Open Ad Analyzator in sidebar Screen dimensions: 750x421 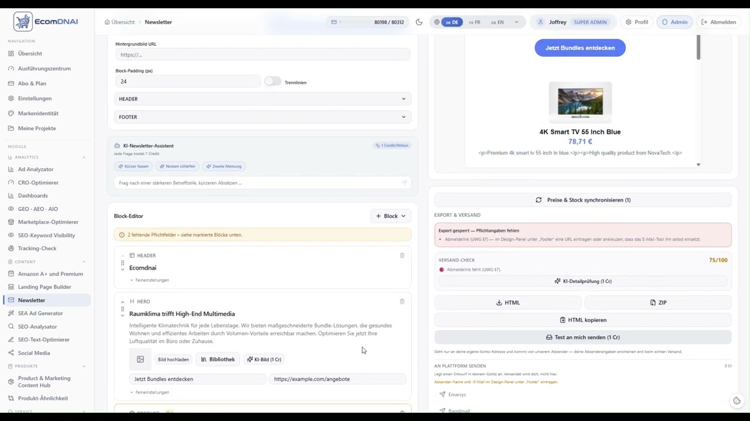[x=36, y=169]
